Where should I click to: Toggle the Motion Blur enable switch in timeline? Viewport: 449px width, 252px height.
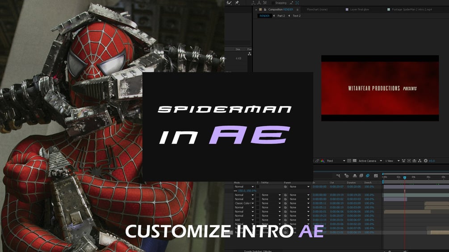[x=368, y=176]
